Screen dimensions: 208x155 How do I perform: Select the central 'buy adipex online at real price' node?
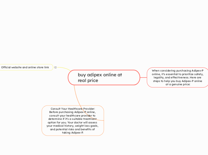click(104, 77)
